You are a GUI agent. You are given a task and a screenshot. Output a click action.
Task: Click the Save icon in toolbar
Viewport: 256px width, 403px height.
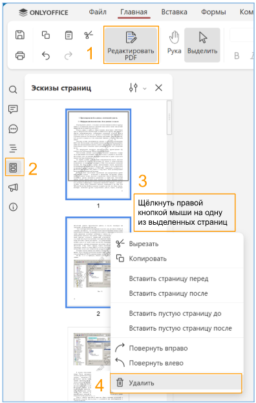(20, 35)
